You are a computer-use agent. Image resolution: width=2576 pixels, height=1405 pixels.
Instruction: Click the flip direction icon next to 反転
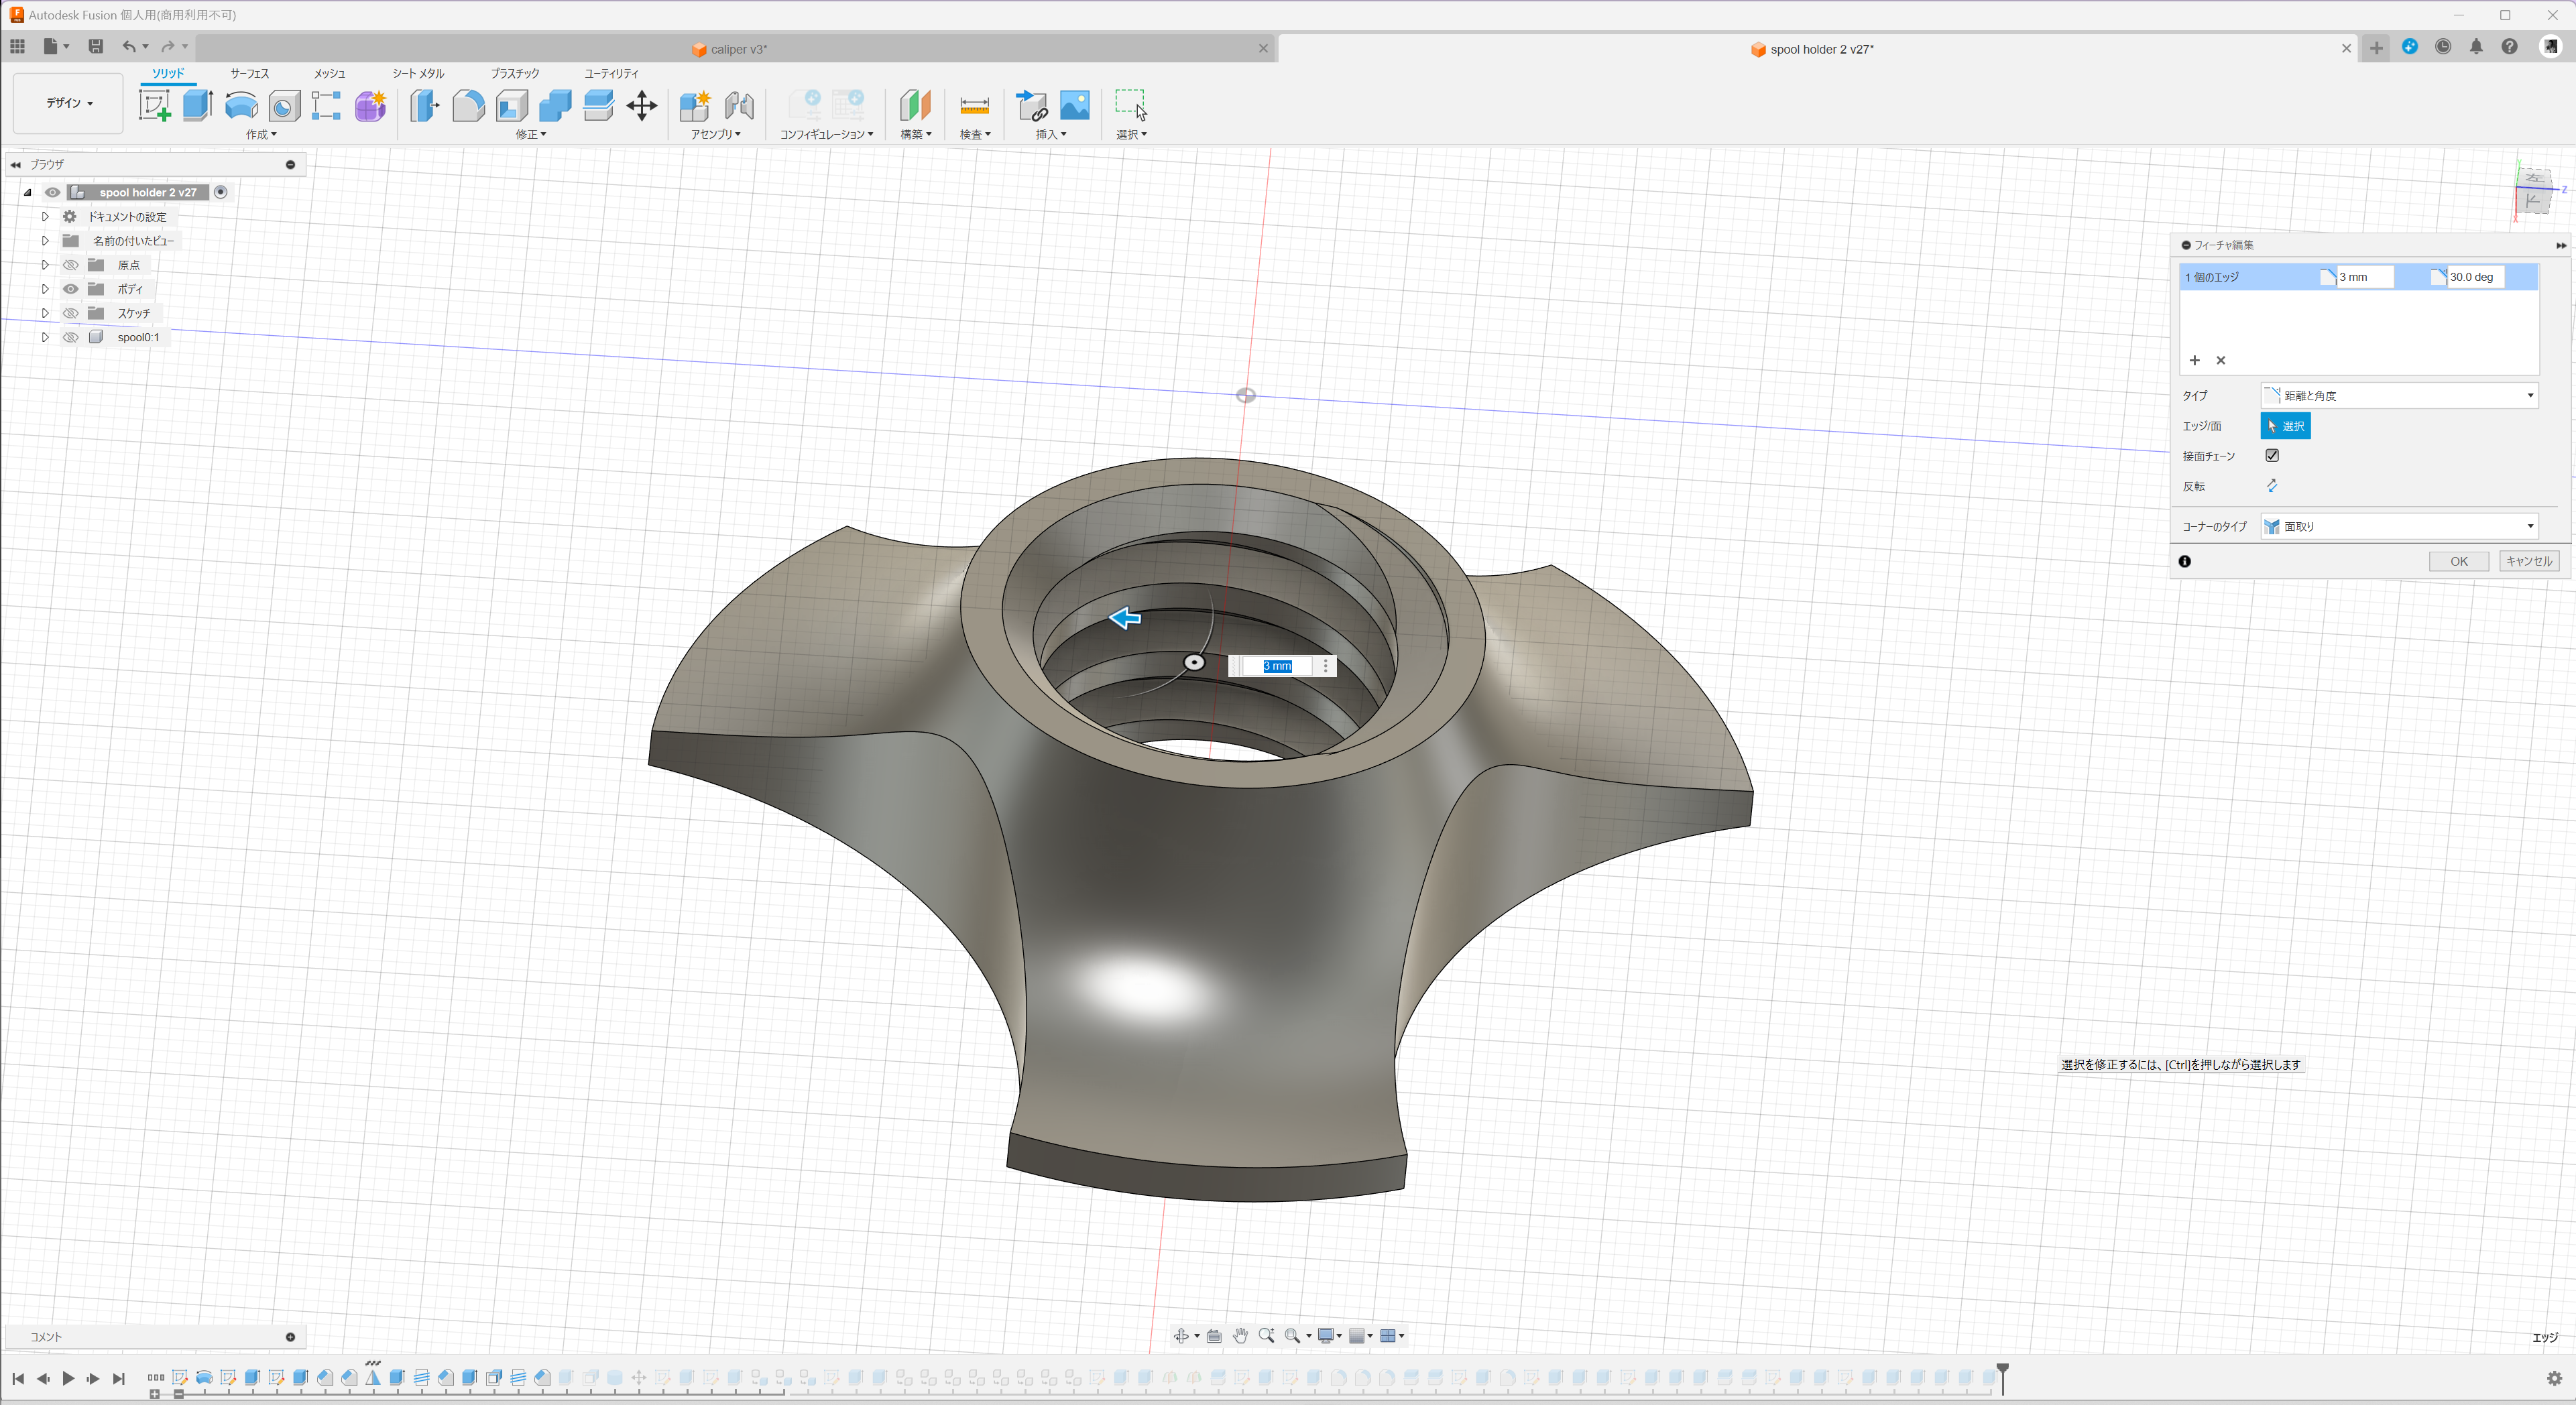2271,486
